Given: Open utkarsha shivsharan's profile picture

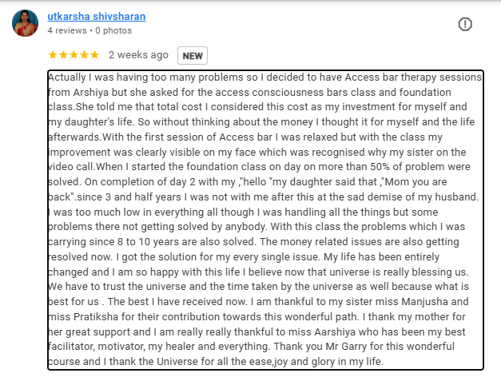Looking at the screenshot, I should [x=26, y=23].
